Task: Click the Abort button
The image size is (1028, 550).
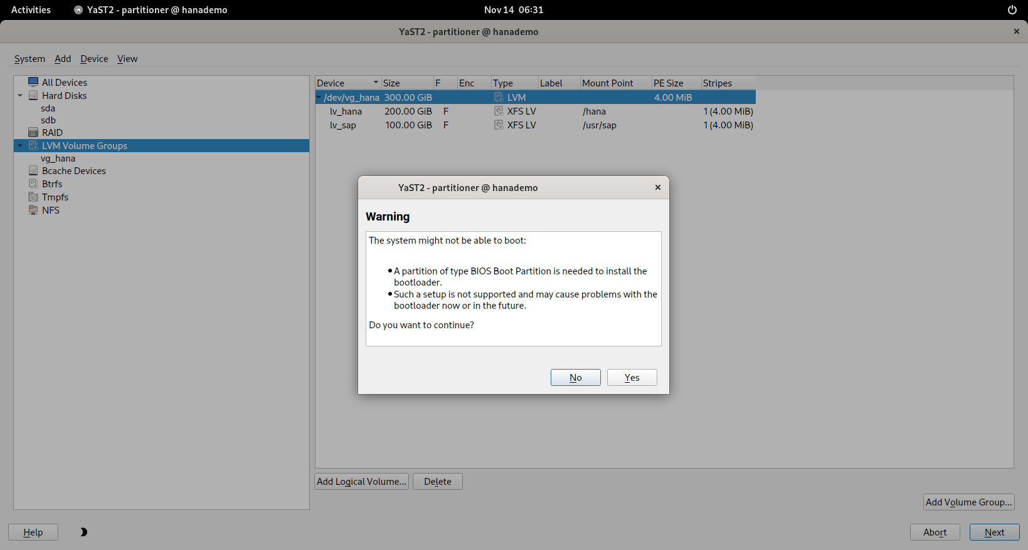Action: point(935,532)
